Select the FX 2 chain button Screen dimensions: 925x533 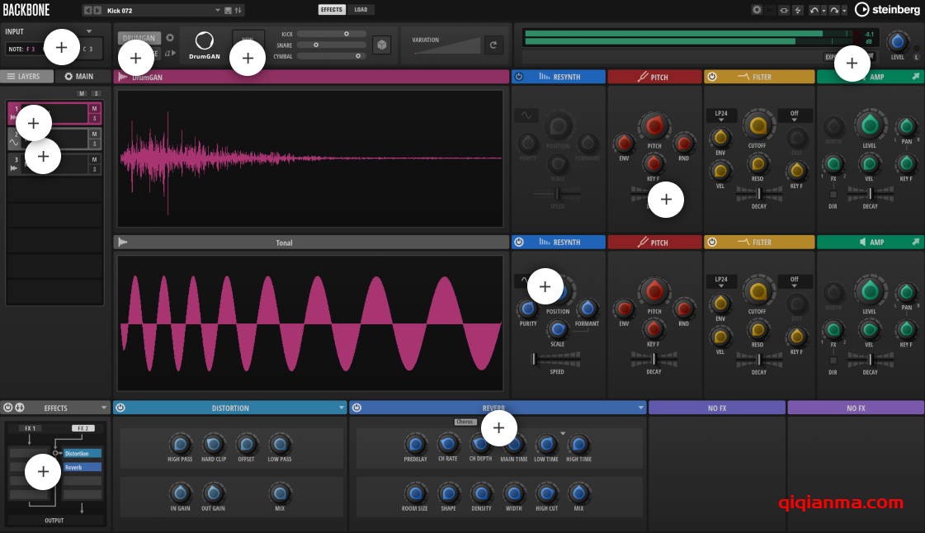point(83,428)
